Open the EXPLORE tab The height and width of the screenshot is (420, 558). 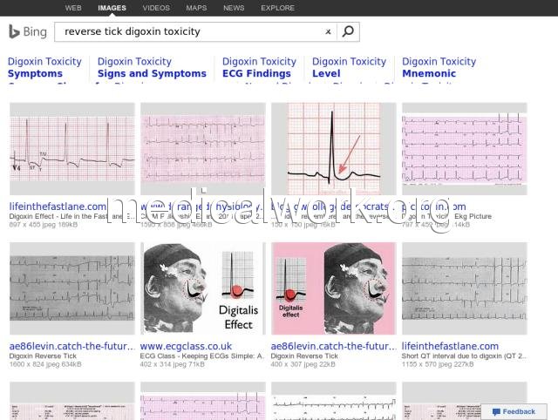(277, 8)
